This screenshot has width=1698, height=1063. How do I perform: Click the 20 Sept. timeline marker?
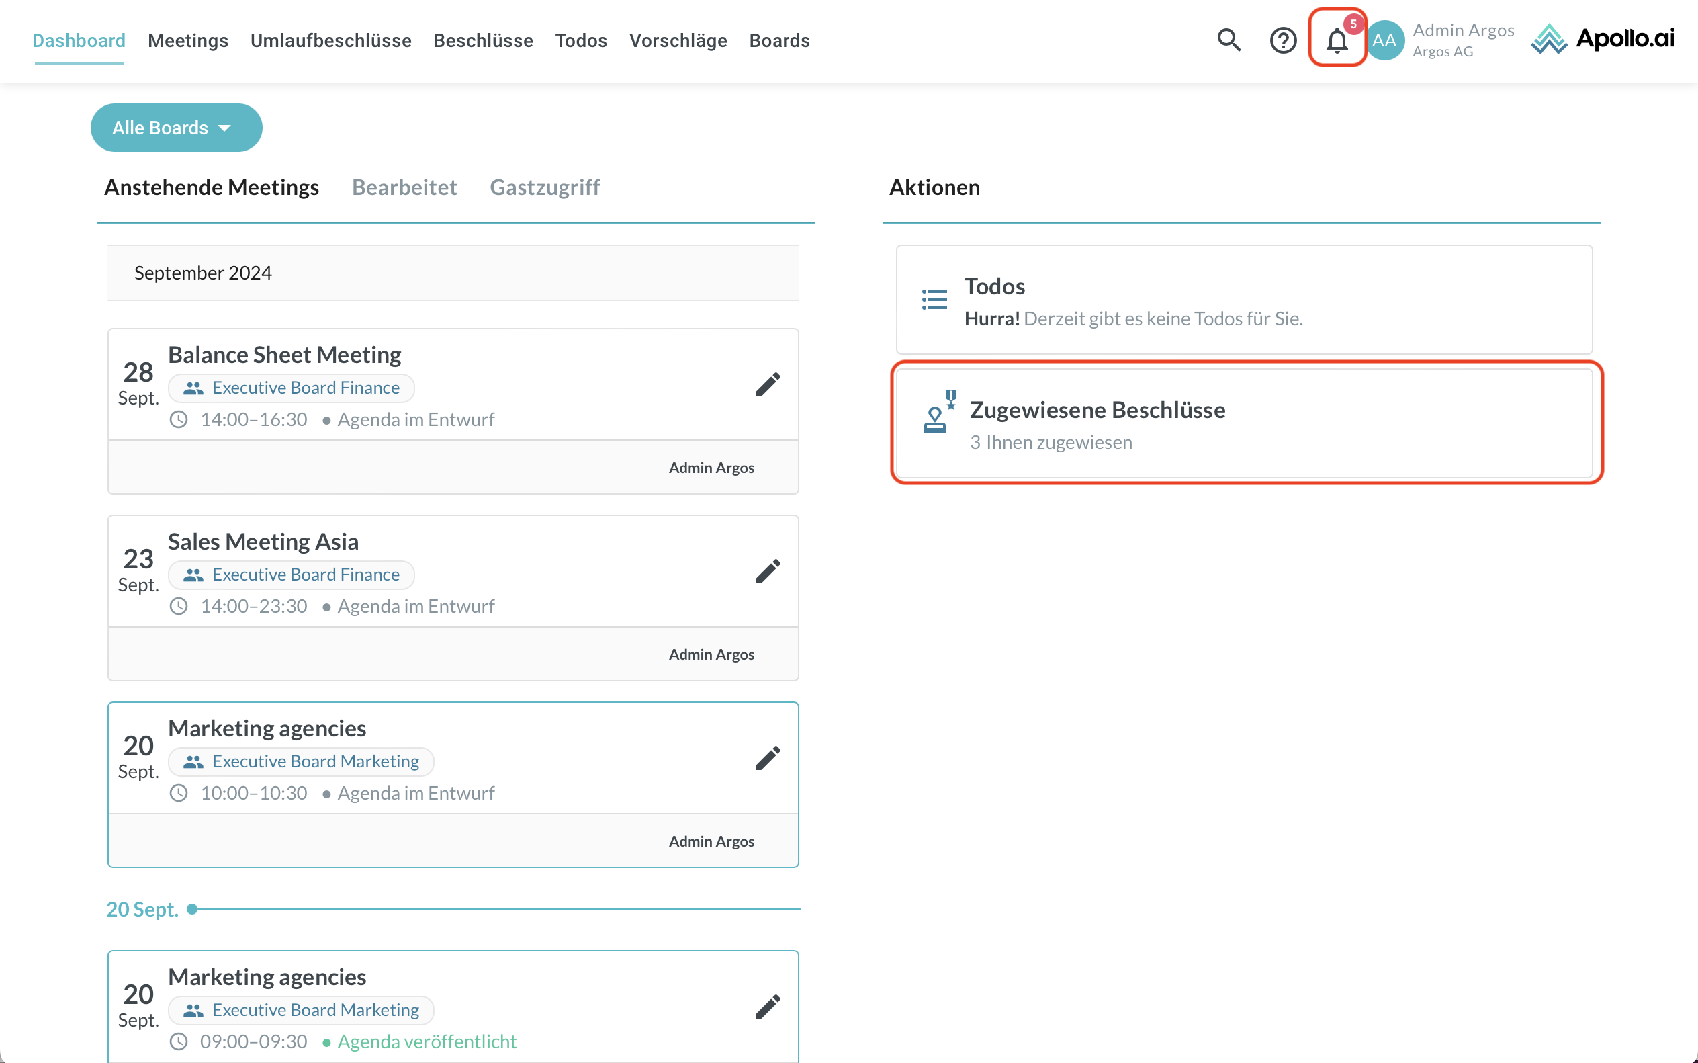pyautogui.click(x=192, y=909)
